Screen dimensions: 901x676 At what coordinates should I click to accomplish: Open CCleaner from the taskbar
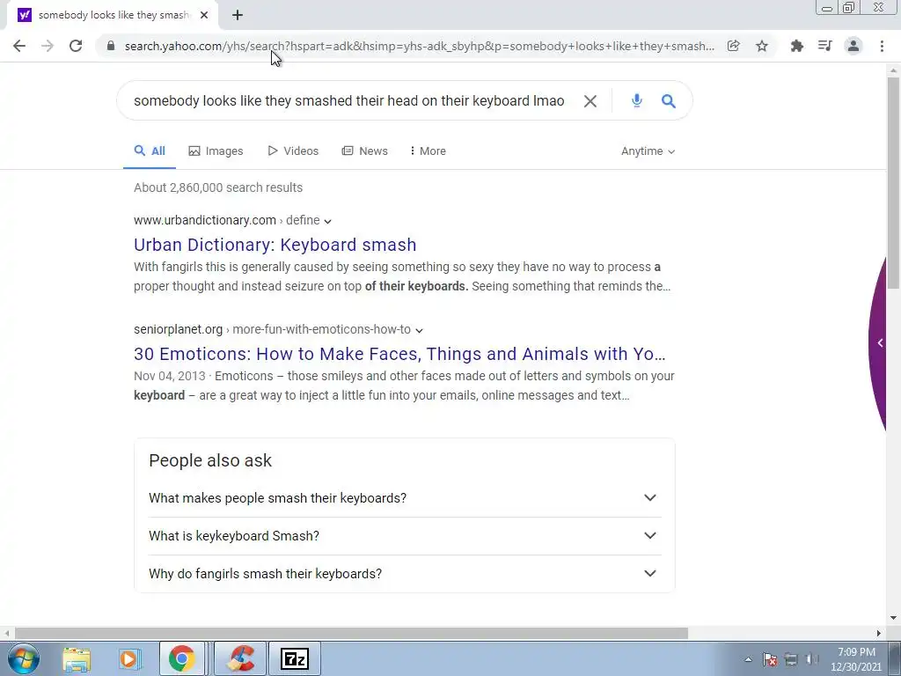coord(240,658)
